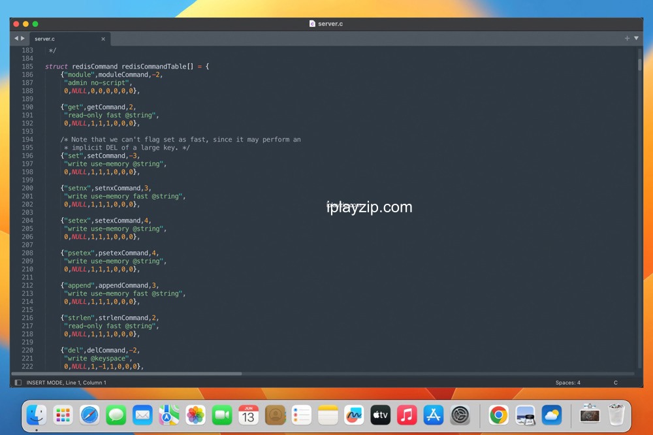This screenshot has height=435, width=653.
Task: Launch Google Chrome from the dock
Action: click(498, 415)
